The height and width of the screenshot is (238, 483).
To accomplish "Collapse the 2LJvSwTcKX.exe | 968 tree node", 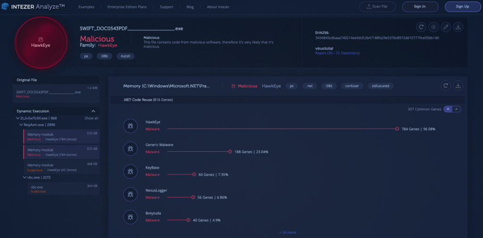I will click(x=17, y=118).
